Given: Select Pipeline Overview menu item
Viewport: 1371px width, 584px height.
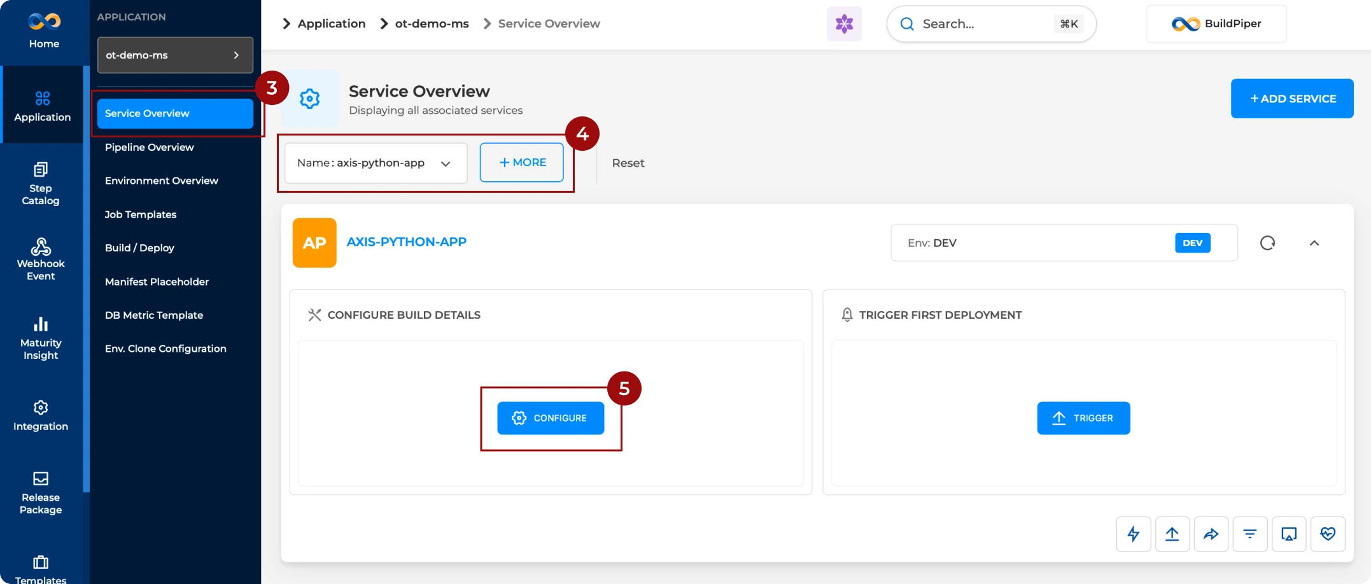Looking at the screenshot, I should click(149, 147).
